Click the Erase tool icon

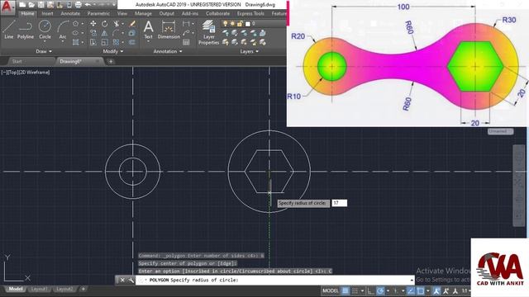[132, 24]
